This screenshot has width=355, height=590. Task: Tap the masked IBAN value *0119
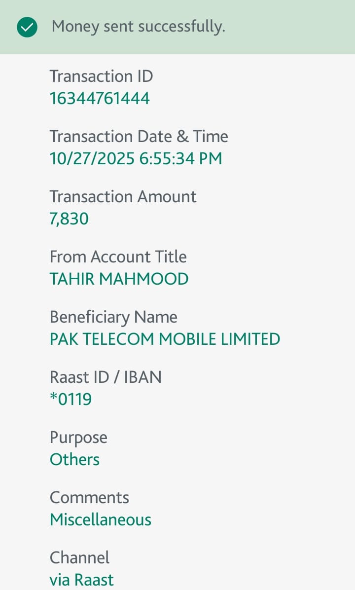coord(71,400)
